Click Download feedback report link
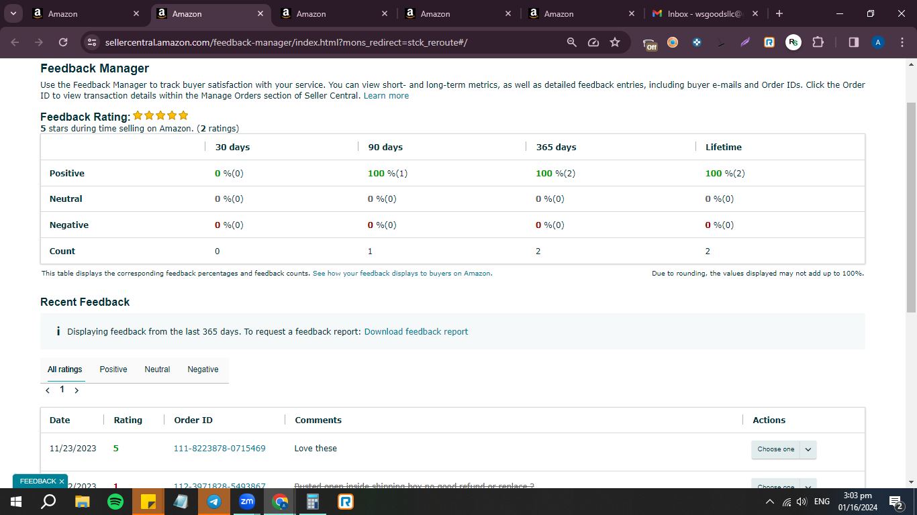 pyautogui.click(x=416, y=332)
